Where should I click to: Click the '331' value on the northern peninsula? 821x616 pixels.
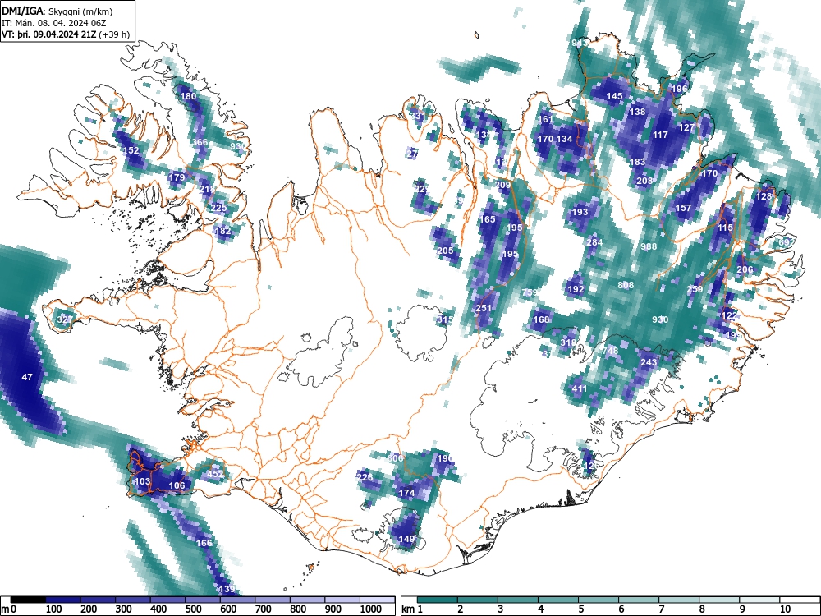[x=417, y=116]
